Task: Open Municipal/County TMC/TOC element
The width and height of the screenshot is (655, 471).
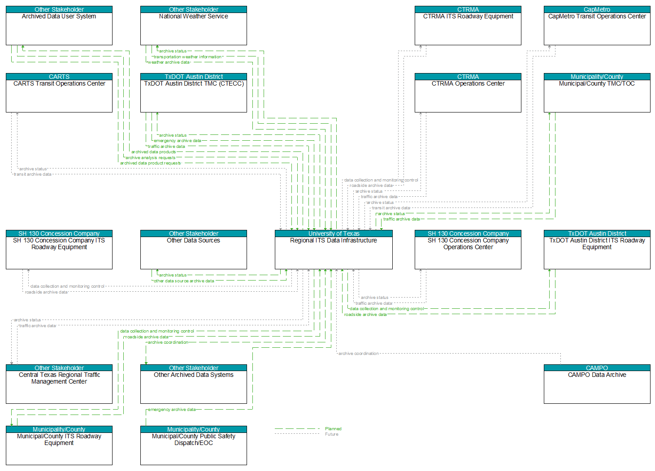Action: (x=597, y=93)
